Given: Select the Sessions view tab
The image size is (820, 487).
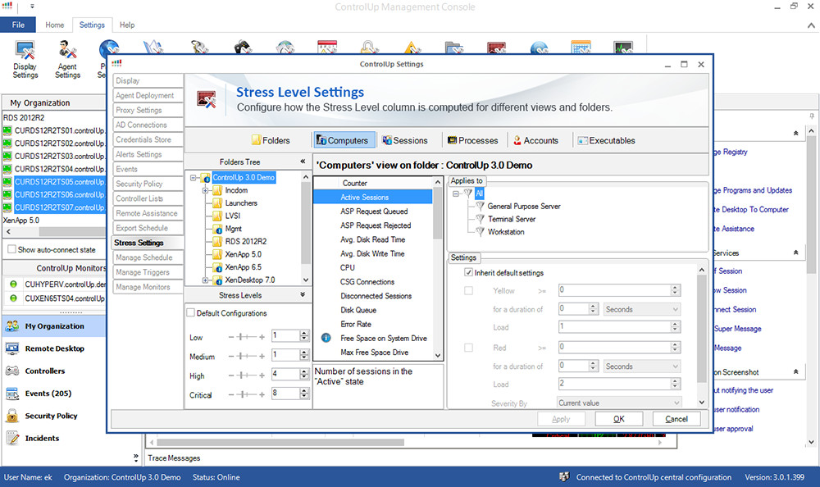Looking at the screenshot, I should point(405,140).
